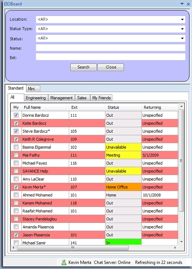The width and height of the screenshot is (192, 269).
Task: Sort by Full Name column header
Action: point(45,107)
